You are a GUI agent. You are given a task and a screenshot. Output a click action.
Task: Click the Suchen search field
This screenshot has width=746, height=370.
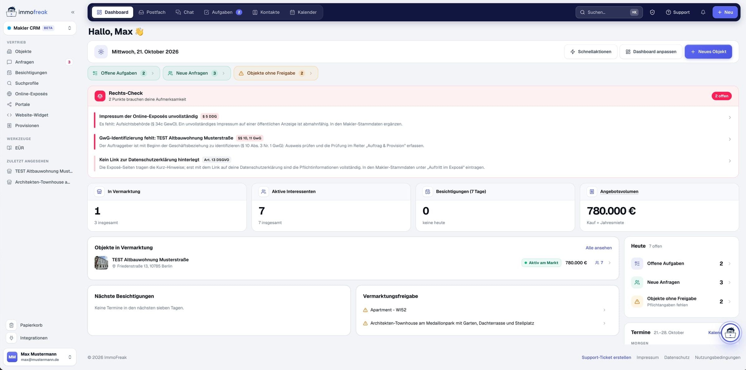[609, 12]
